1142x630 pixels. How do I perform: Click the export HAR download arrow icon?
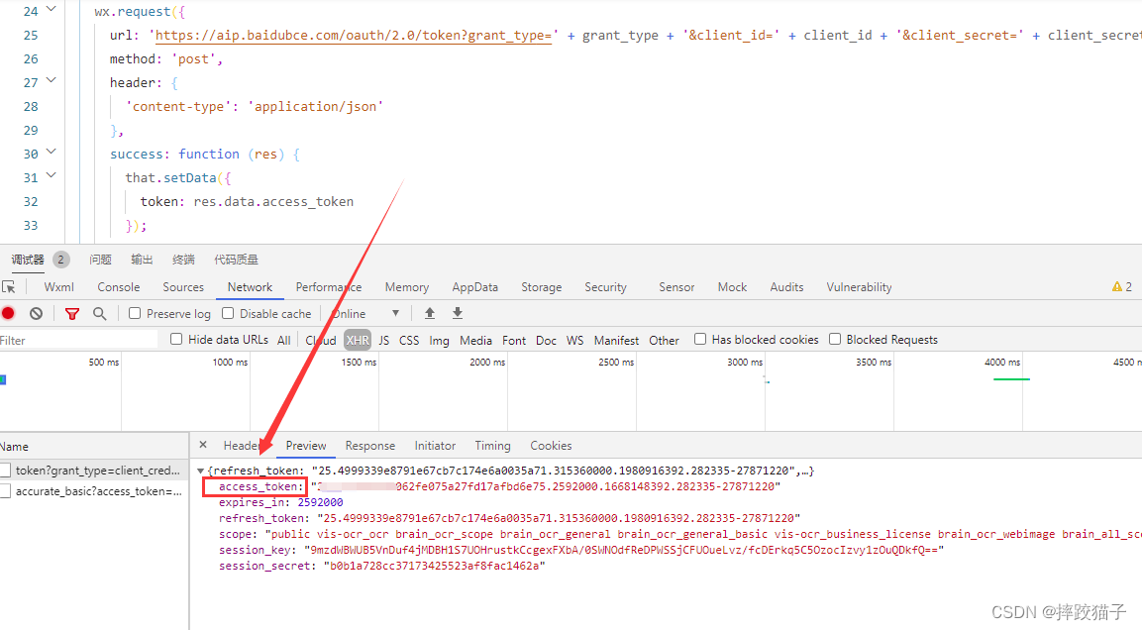tap(458, 313)
